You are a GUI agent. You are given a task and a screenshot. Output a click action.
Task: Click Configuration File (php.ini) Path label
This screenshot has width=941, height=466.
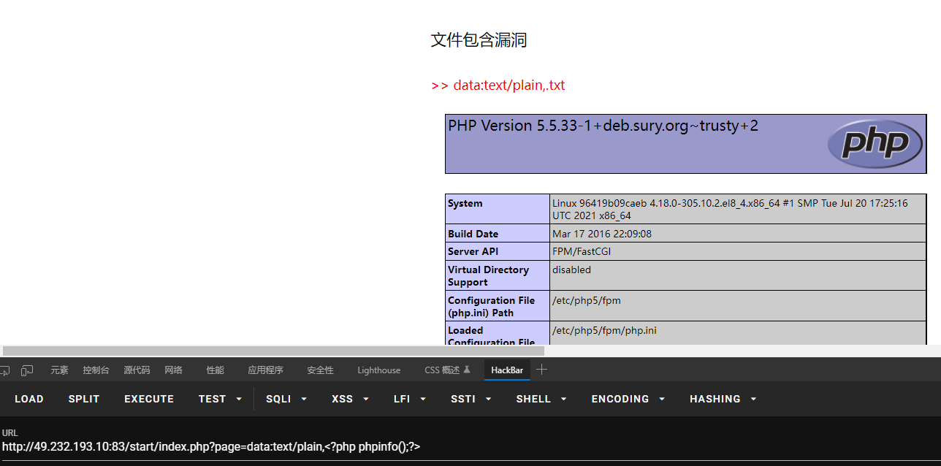[491, 306]
